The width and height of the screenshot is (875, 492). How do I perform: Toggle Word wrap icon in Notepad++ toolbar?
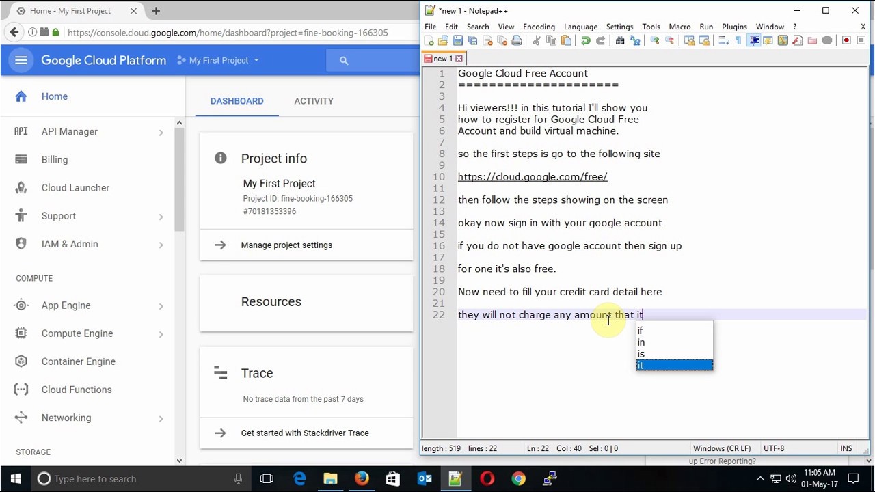[723, 41]
